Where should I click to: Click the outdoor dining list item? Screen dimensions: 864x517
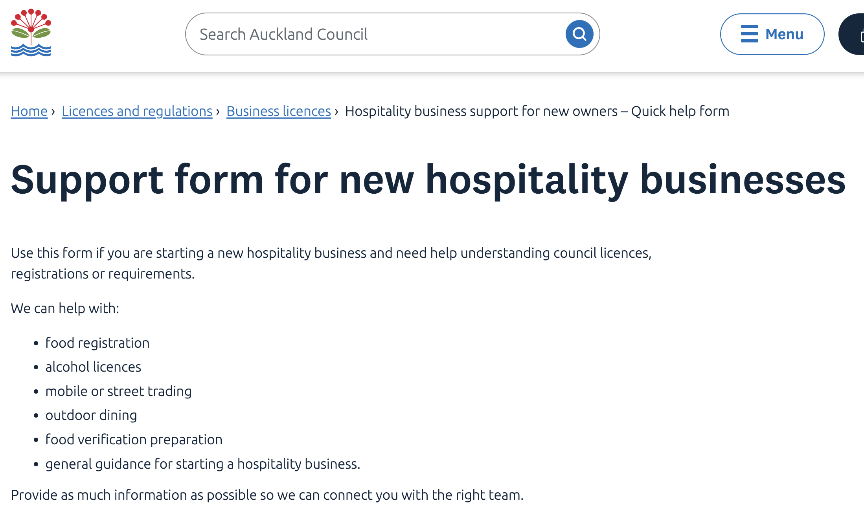[x=91, y=415]
